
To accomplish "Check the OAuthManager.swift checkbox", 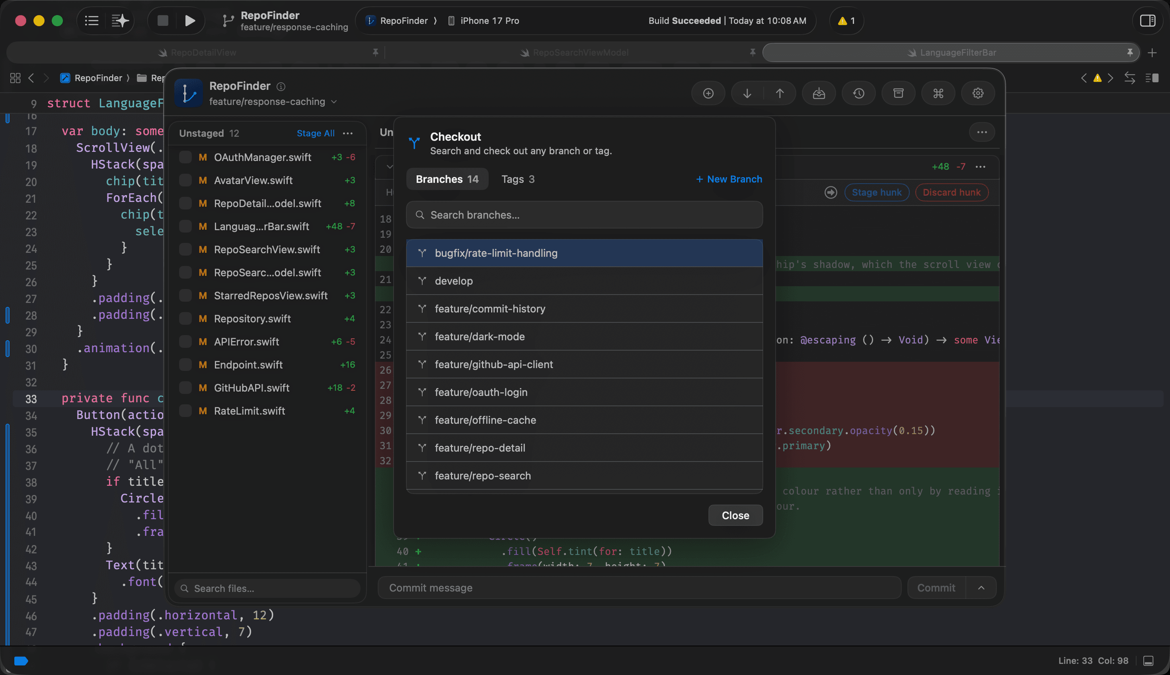I will coord(185,157).
